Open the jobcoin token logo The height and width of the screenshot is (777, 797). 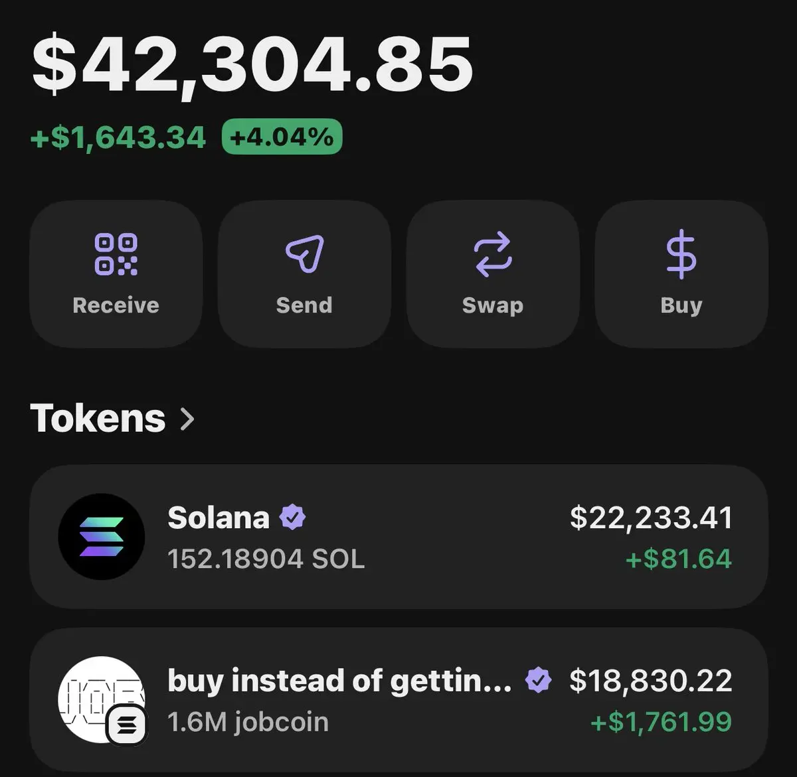tap(102, 699)
